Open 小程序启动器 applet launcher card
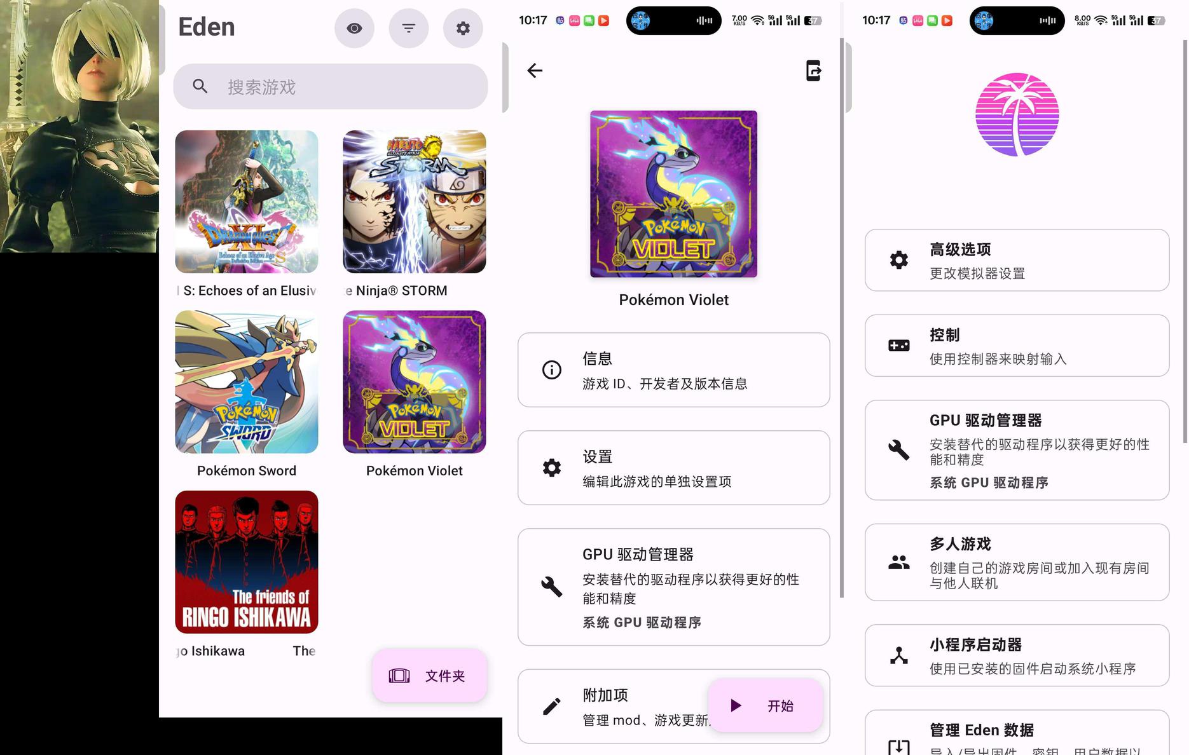The image size is (1189, 755). [x=1017, y=655]
